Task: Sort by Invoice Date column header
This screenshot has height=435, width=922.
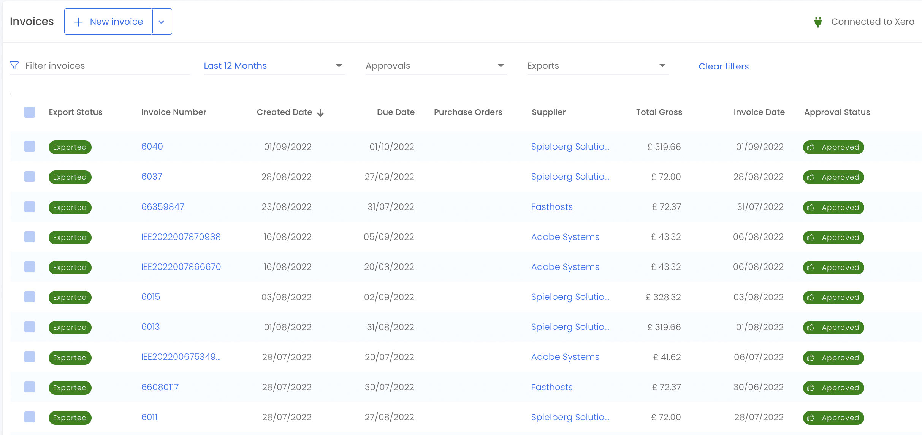Action: coord(759,112)
